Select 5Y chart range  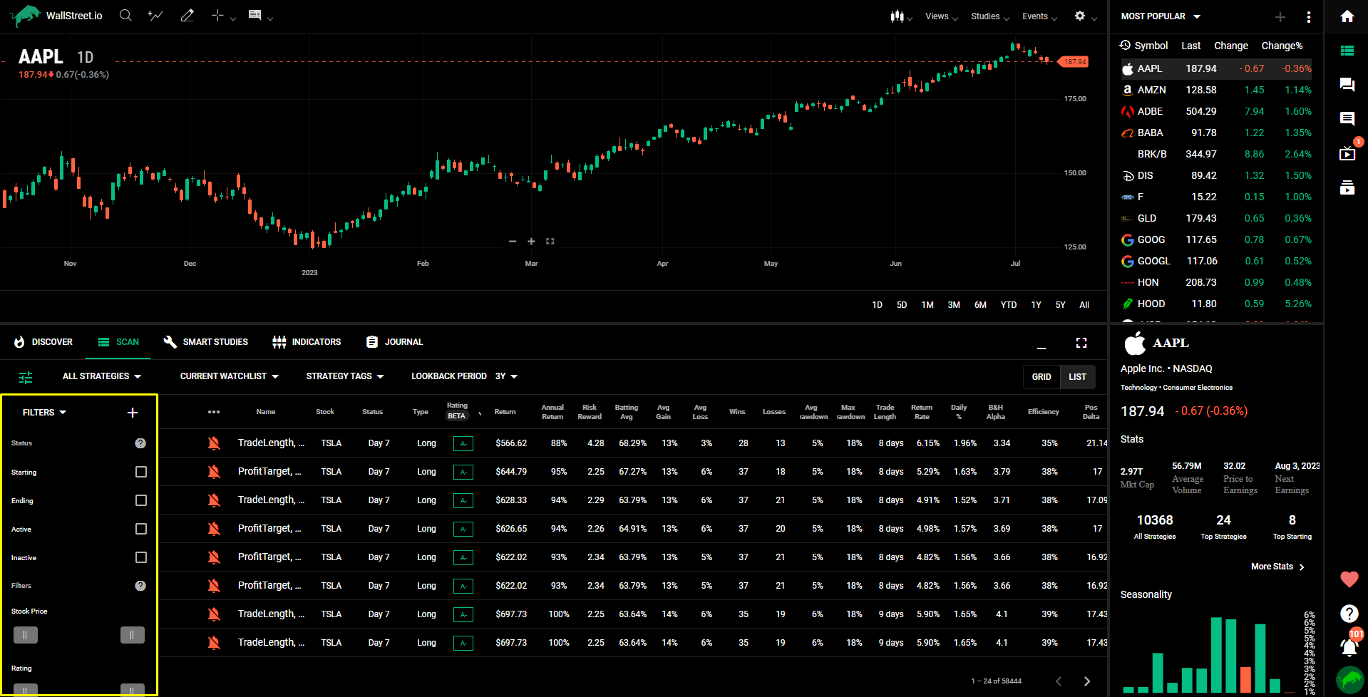tap(1060, 305)
